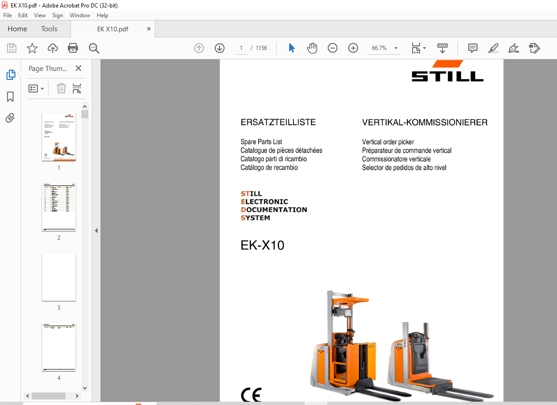Add a comment with the speech bubble icon

[473, 48]
